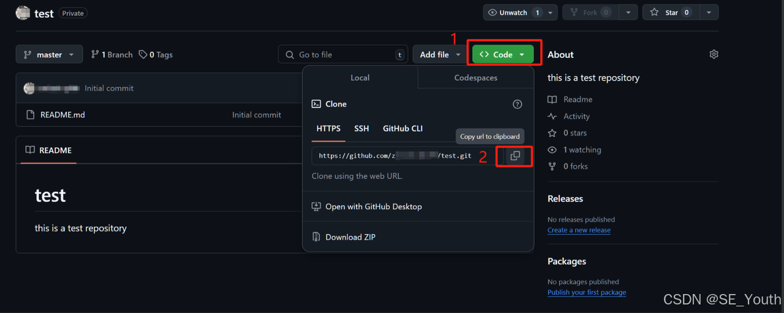
Task: Open the Add file dropdown
Action: click(440, 54)
